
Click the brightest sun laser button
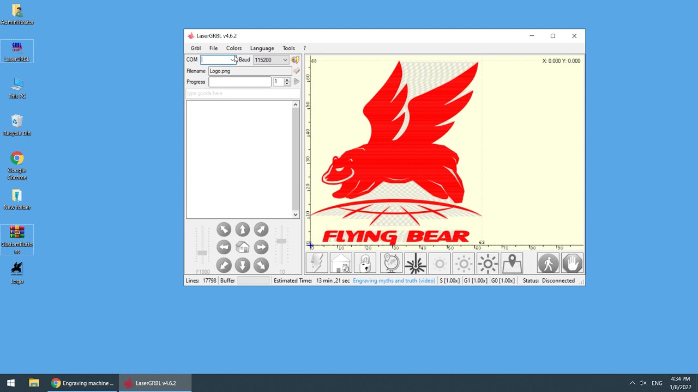(x=488, y=264)
